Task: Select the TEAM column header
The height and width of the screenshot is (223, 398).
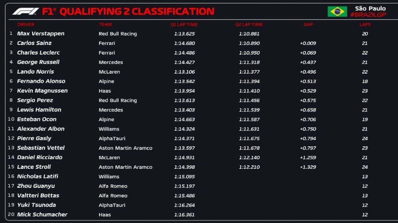Action: click(x=105, y=25)
